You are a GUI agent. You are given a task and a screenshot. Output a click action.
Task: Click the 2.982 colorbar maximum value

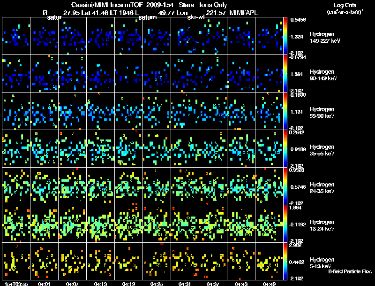click(295, 245)
